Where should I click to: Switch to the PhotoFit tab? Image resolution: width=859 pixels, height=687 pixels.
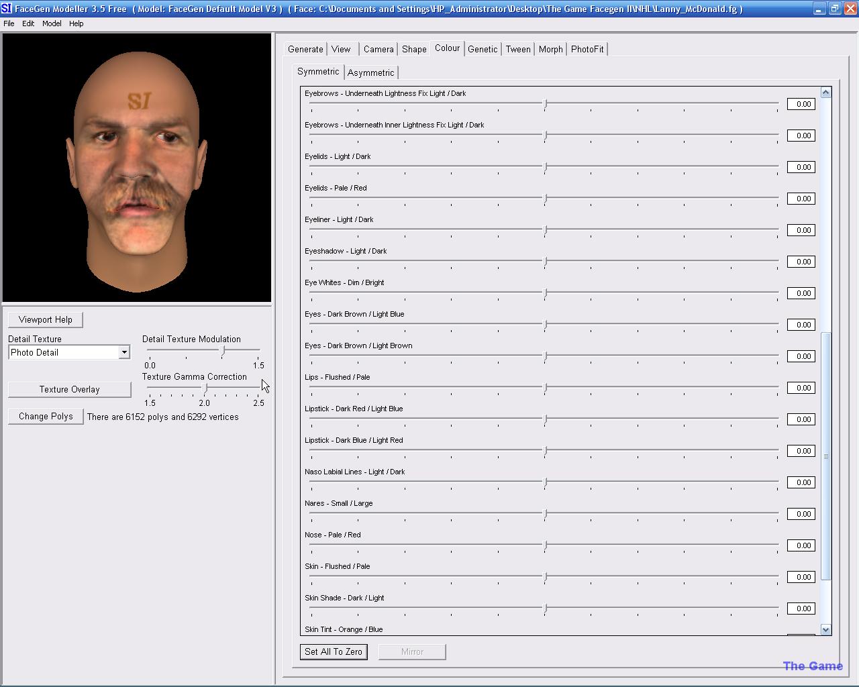point(587,49)
